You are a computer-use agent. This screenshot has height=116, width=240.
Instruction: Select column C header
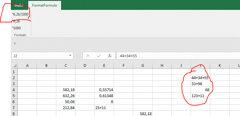click(66, 66)
